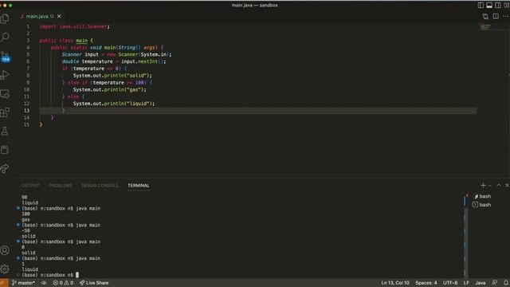Switch to the OUTPUT panel tab
Viewport: 510px width, 287px height.
point(30,186)
